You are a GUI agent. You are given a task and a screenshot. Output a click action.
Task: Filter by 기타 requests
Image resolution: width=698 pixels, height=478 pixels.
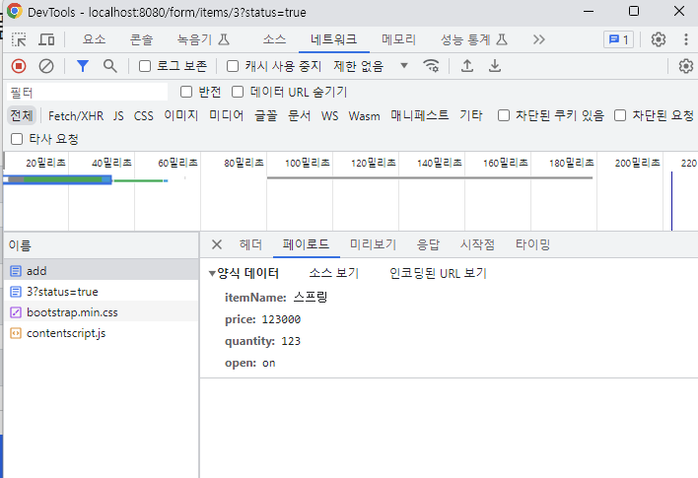tap(471, 115)
